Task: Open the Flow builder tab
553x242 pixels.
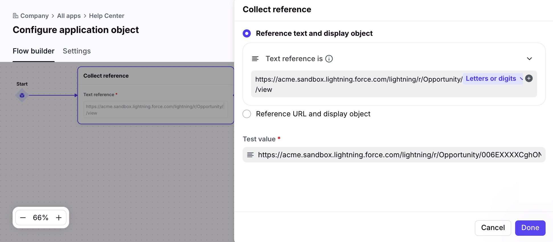Action: [x=34, y=51]
